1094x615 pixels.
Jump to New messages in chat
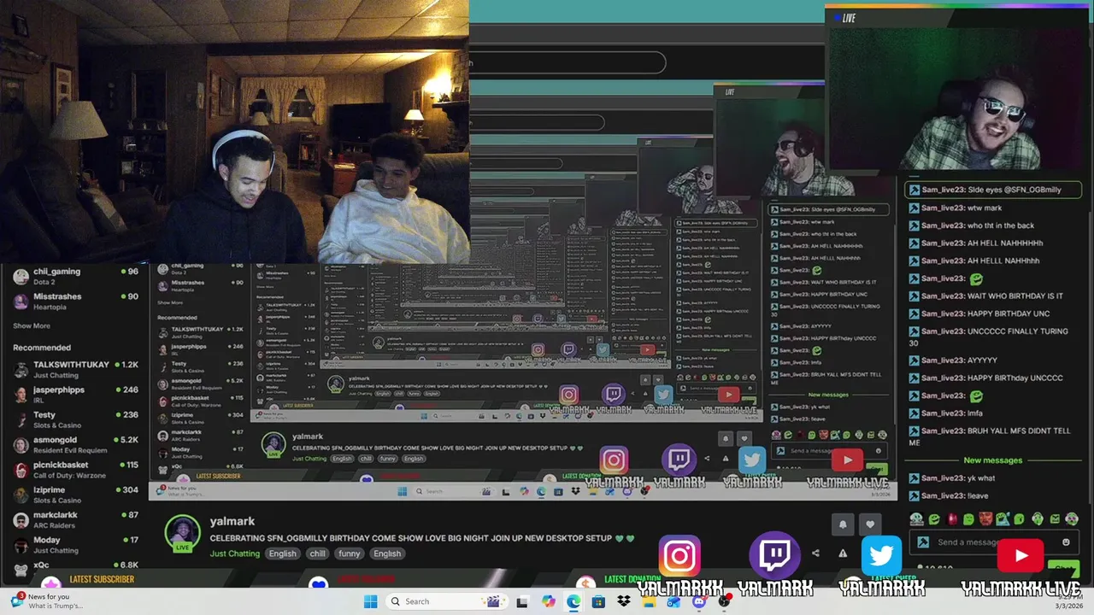992,460
